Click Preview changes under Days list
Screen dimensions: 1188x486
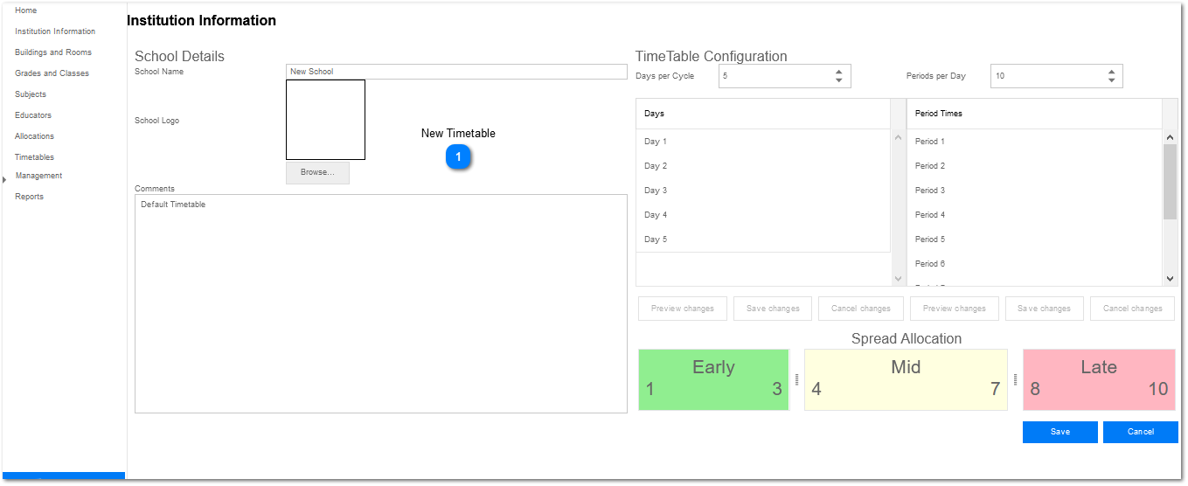(682, 309)
